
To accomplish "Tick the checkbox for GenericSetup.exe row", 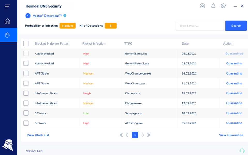I will 26,54.
